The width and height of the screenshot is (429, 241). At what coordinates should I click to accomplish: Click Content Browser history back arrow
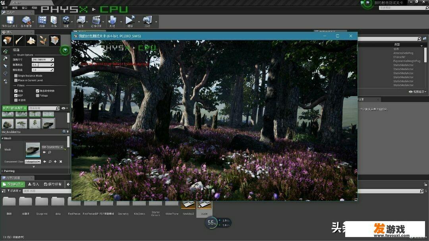[68, 184]
